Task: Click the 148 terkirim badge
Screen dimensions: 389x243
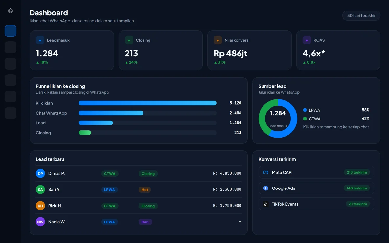Action: [x=357, y=188]
